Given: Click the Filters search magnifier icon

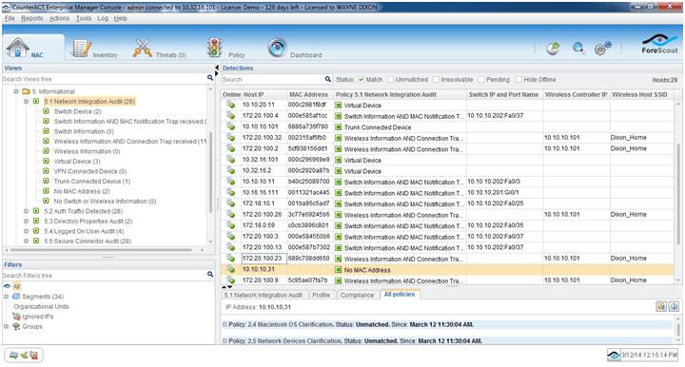Looking at the screenshot, I should [210, 274].
